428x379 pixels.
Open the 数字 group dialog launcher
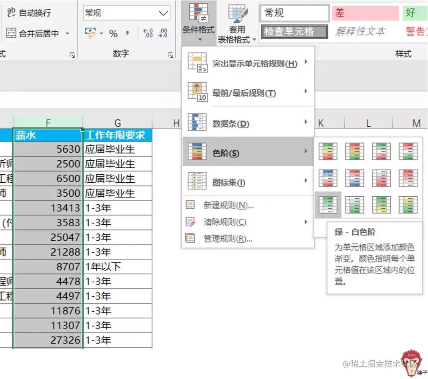[x=171, y=56]
